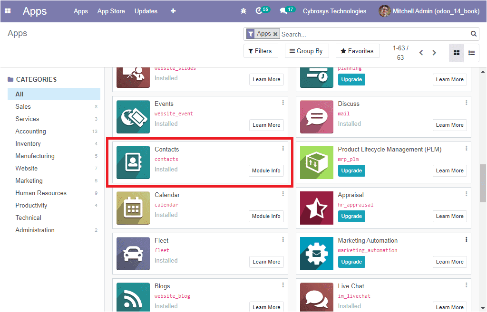The width and height of the screenshot is (487, 312).
Task: Switch to list view
Action: (471, 53)
